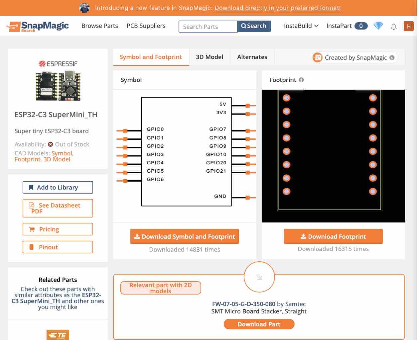Click the banner presenter avatar image

tap(84, 8)
